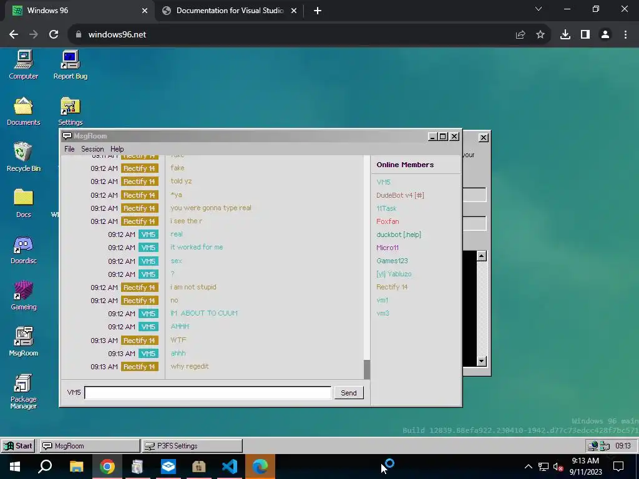The image size is (639, 479).
Task: Select Games123 in Online Members list
Action: [x=392, y=261]
